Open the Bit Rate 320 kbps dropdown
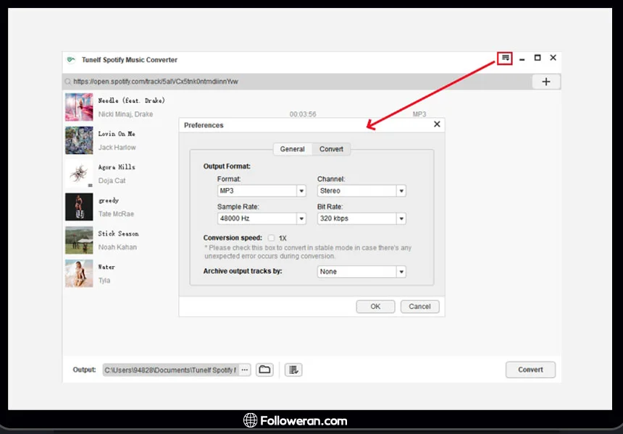Viewport: 623px width, 434px height. tap(401, 218)
